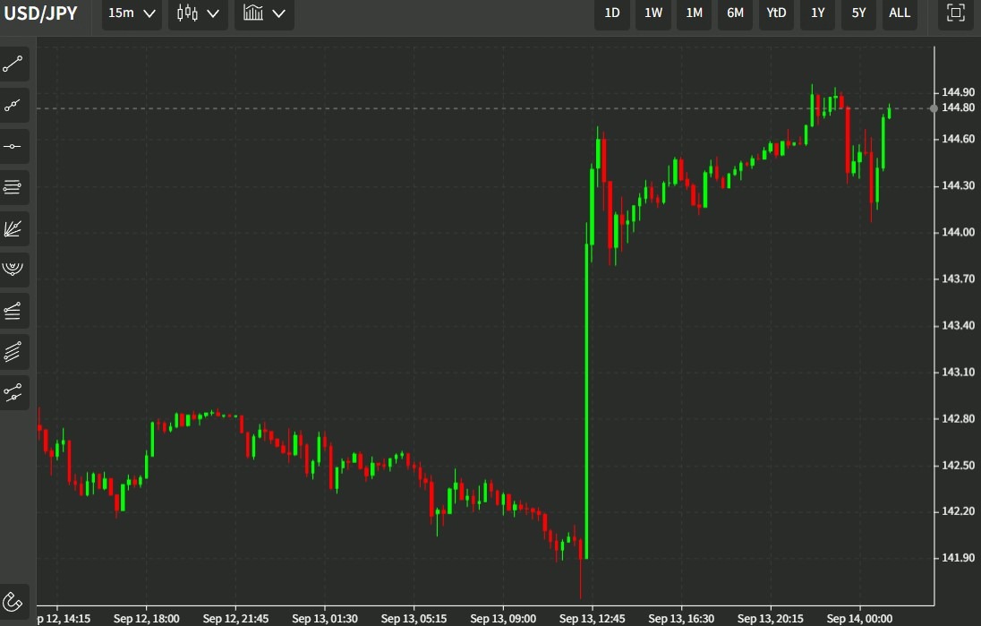Image resolution: width=981 pixels, height=626 pixels.
Task: Switch to 5Y time range
Action: (858, 13)
